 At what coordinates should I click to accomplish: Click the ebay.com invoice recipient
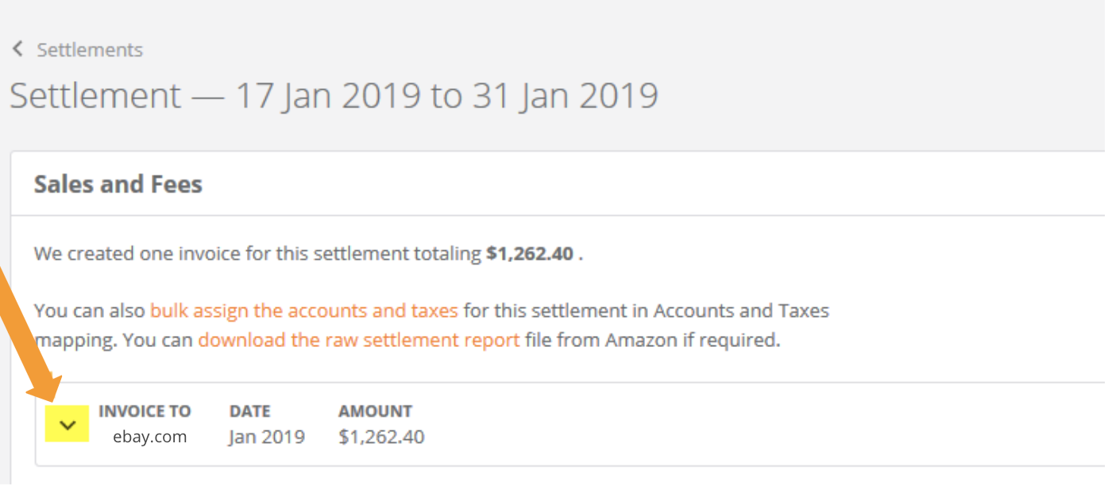(149, 436)
